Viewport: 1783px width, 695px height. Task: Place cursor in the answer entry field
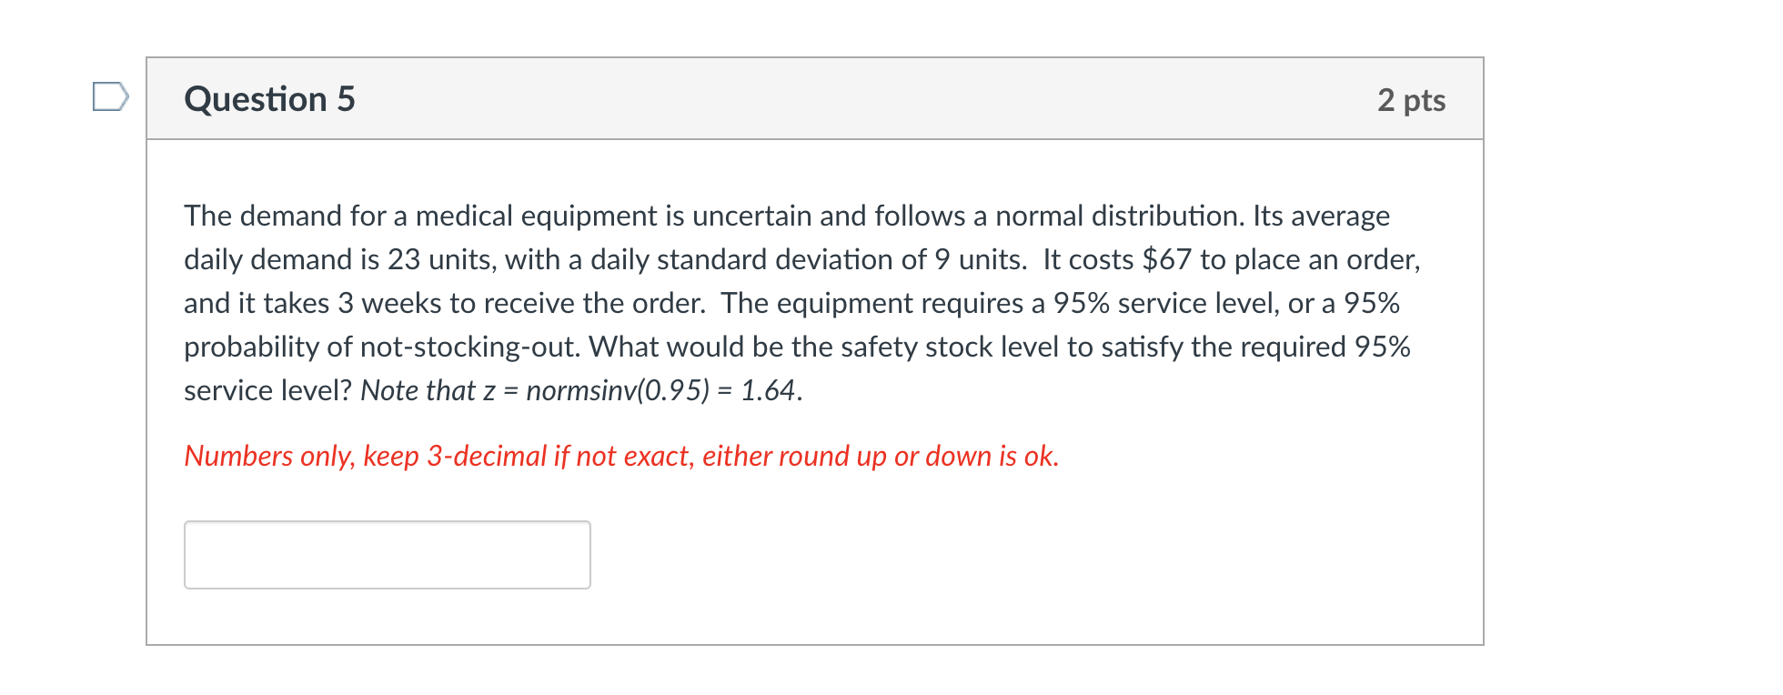coord(387,555)
